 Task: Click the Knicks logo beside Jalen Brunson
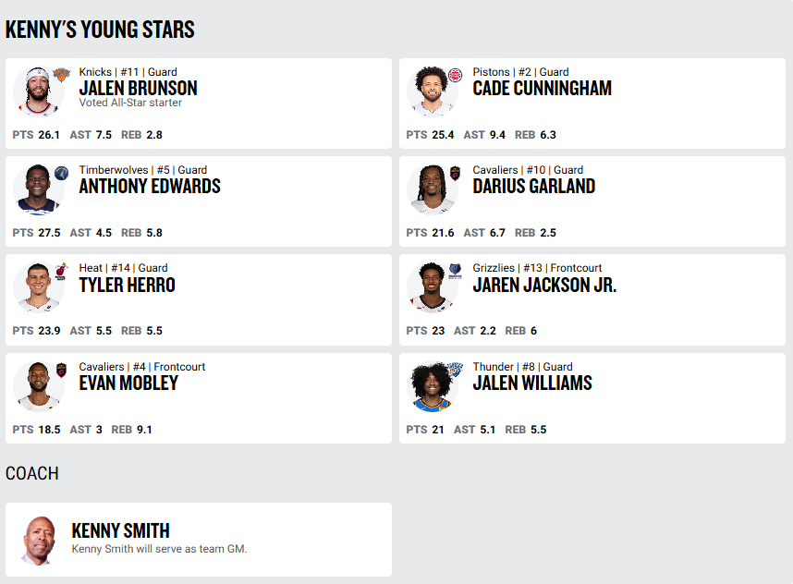61,75
